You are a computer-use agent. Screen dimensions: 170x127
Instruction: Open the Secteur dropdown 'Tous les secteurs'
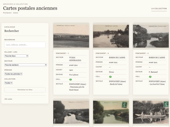pyautogui.click(x=25, y=65)
